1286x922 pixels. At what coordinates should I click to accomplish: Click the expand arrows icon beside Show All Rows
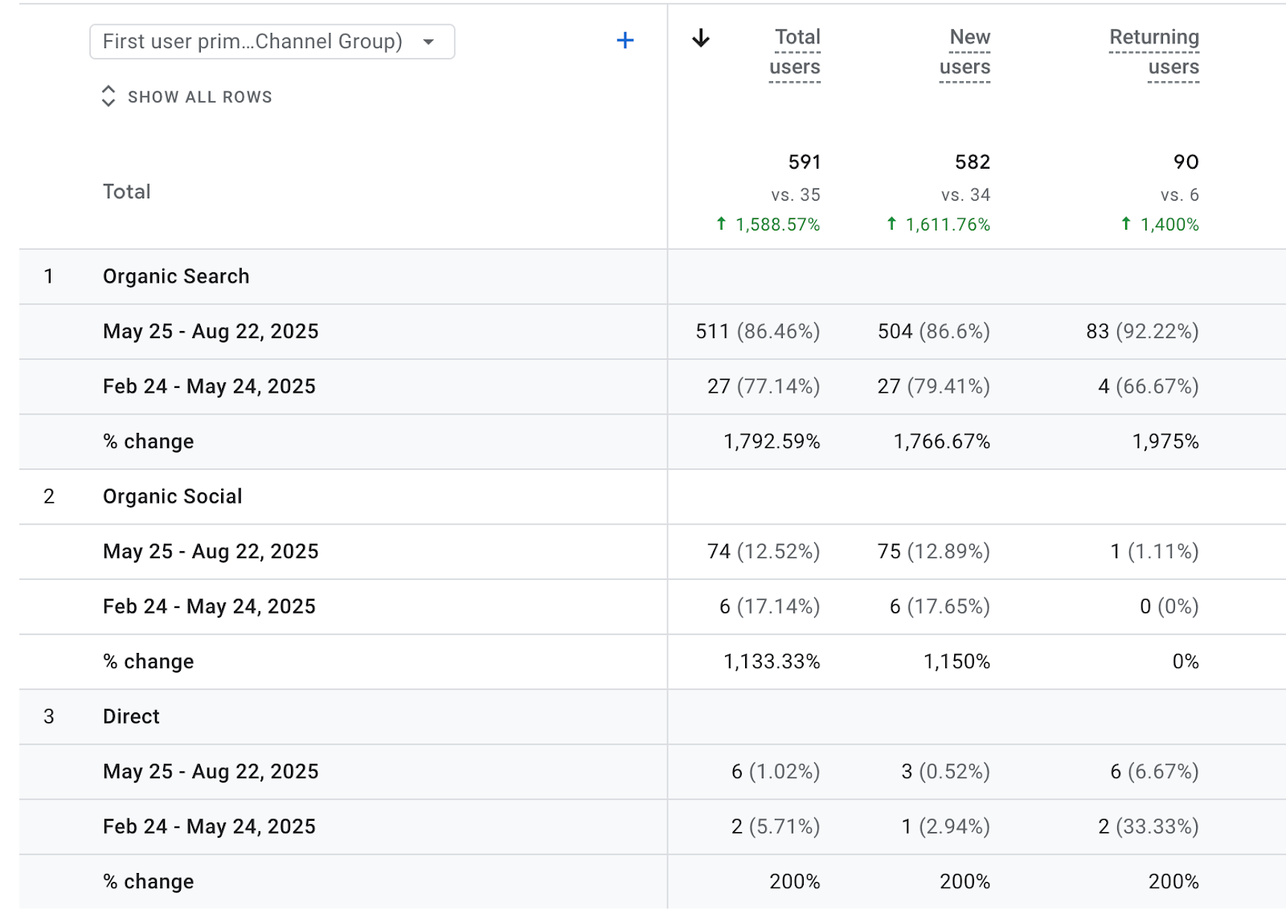109,96
